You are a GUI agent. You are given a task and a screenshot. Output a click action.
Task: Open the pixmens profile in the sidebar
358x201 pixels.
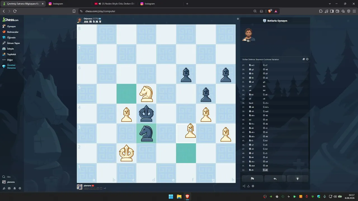pyautogui.click(x=9, y=182)
